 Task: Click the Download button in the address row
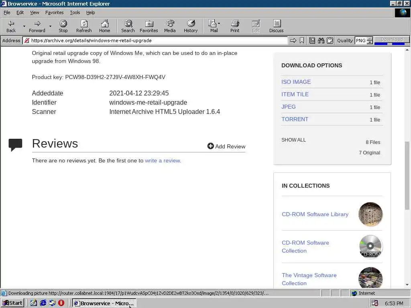392,40
